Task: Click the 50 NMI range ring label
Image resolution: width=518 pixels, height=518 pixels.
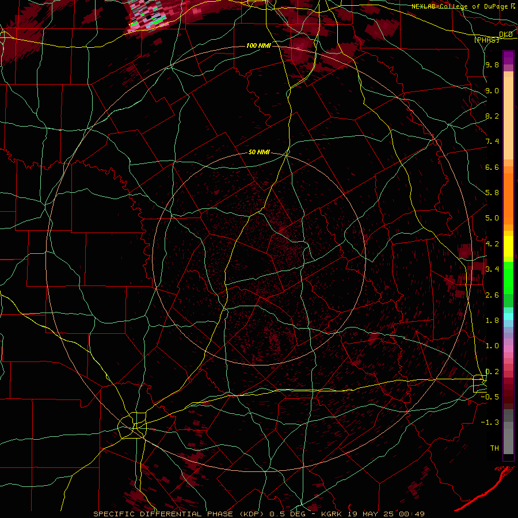Action: tap(259, 152)
